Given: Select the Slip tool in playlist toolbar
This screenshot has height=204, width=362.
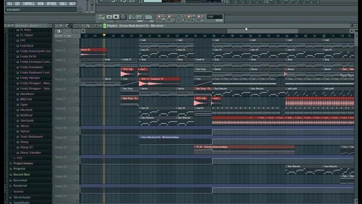Looking at the screenshot, I should click(83, 25).
